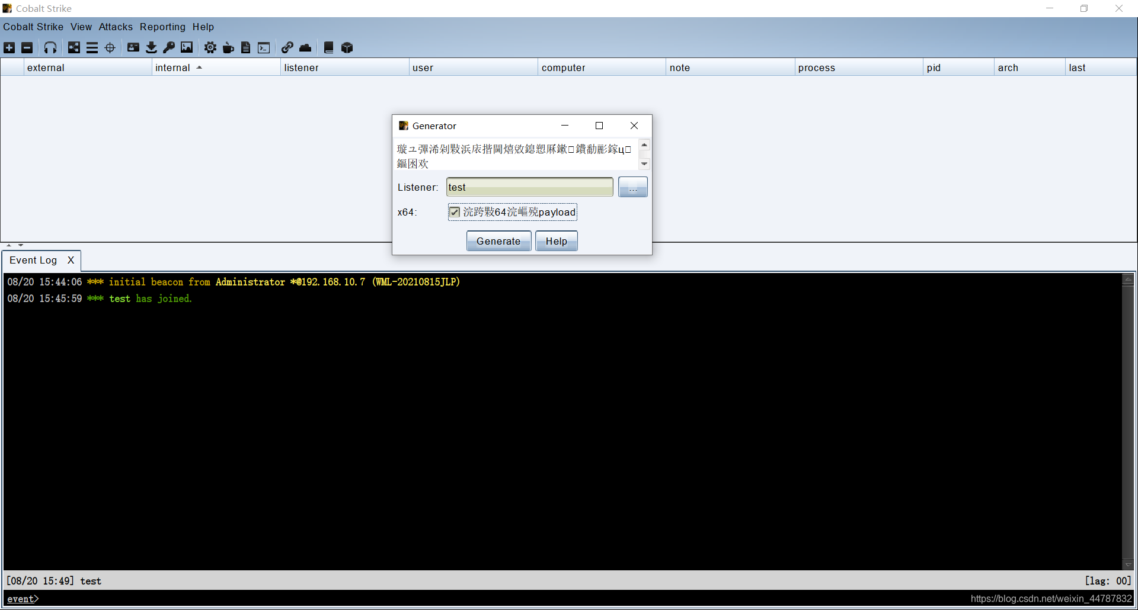Click the Generate button

tap(498, 241)
